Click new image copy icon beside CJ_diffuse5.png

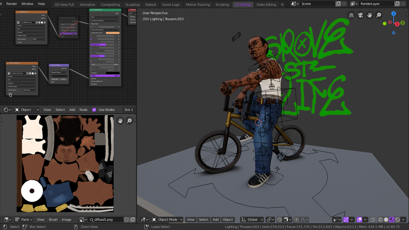[133, 219]
